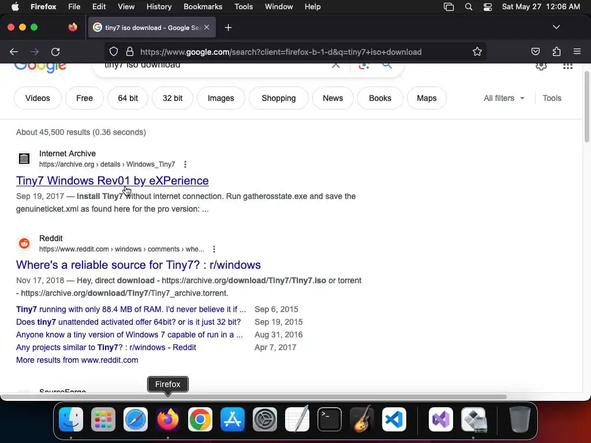
Task: Open System Preferences from the dock
Action: [x=264, y=419]
